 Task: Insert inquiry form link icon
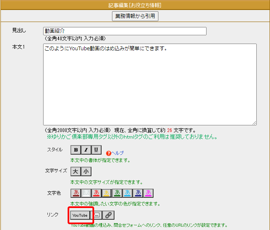click(96, 215)
